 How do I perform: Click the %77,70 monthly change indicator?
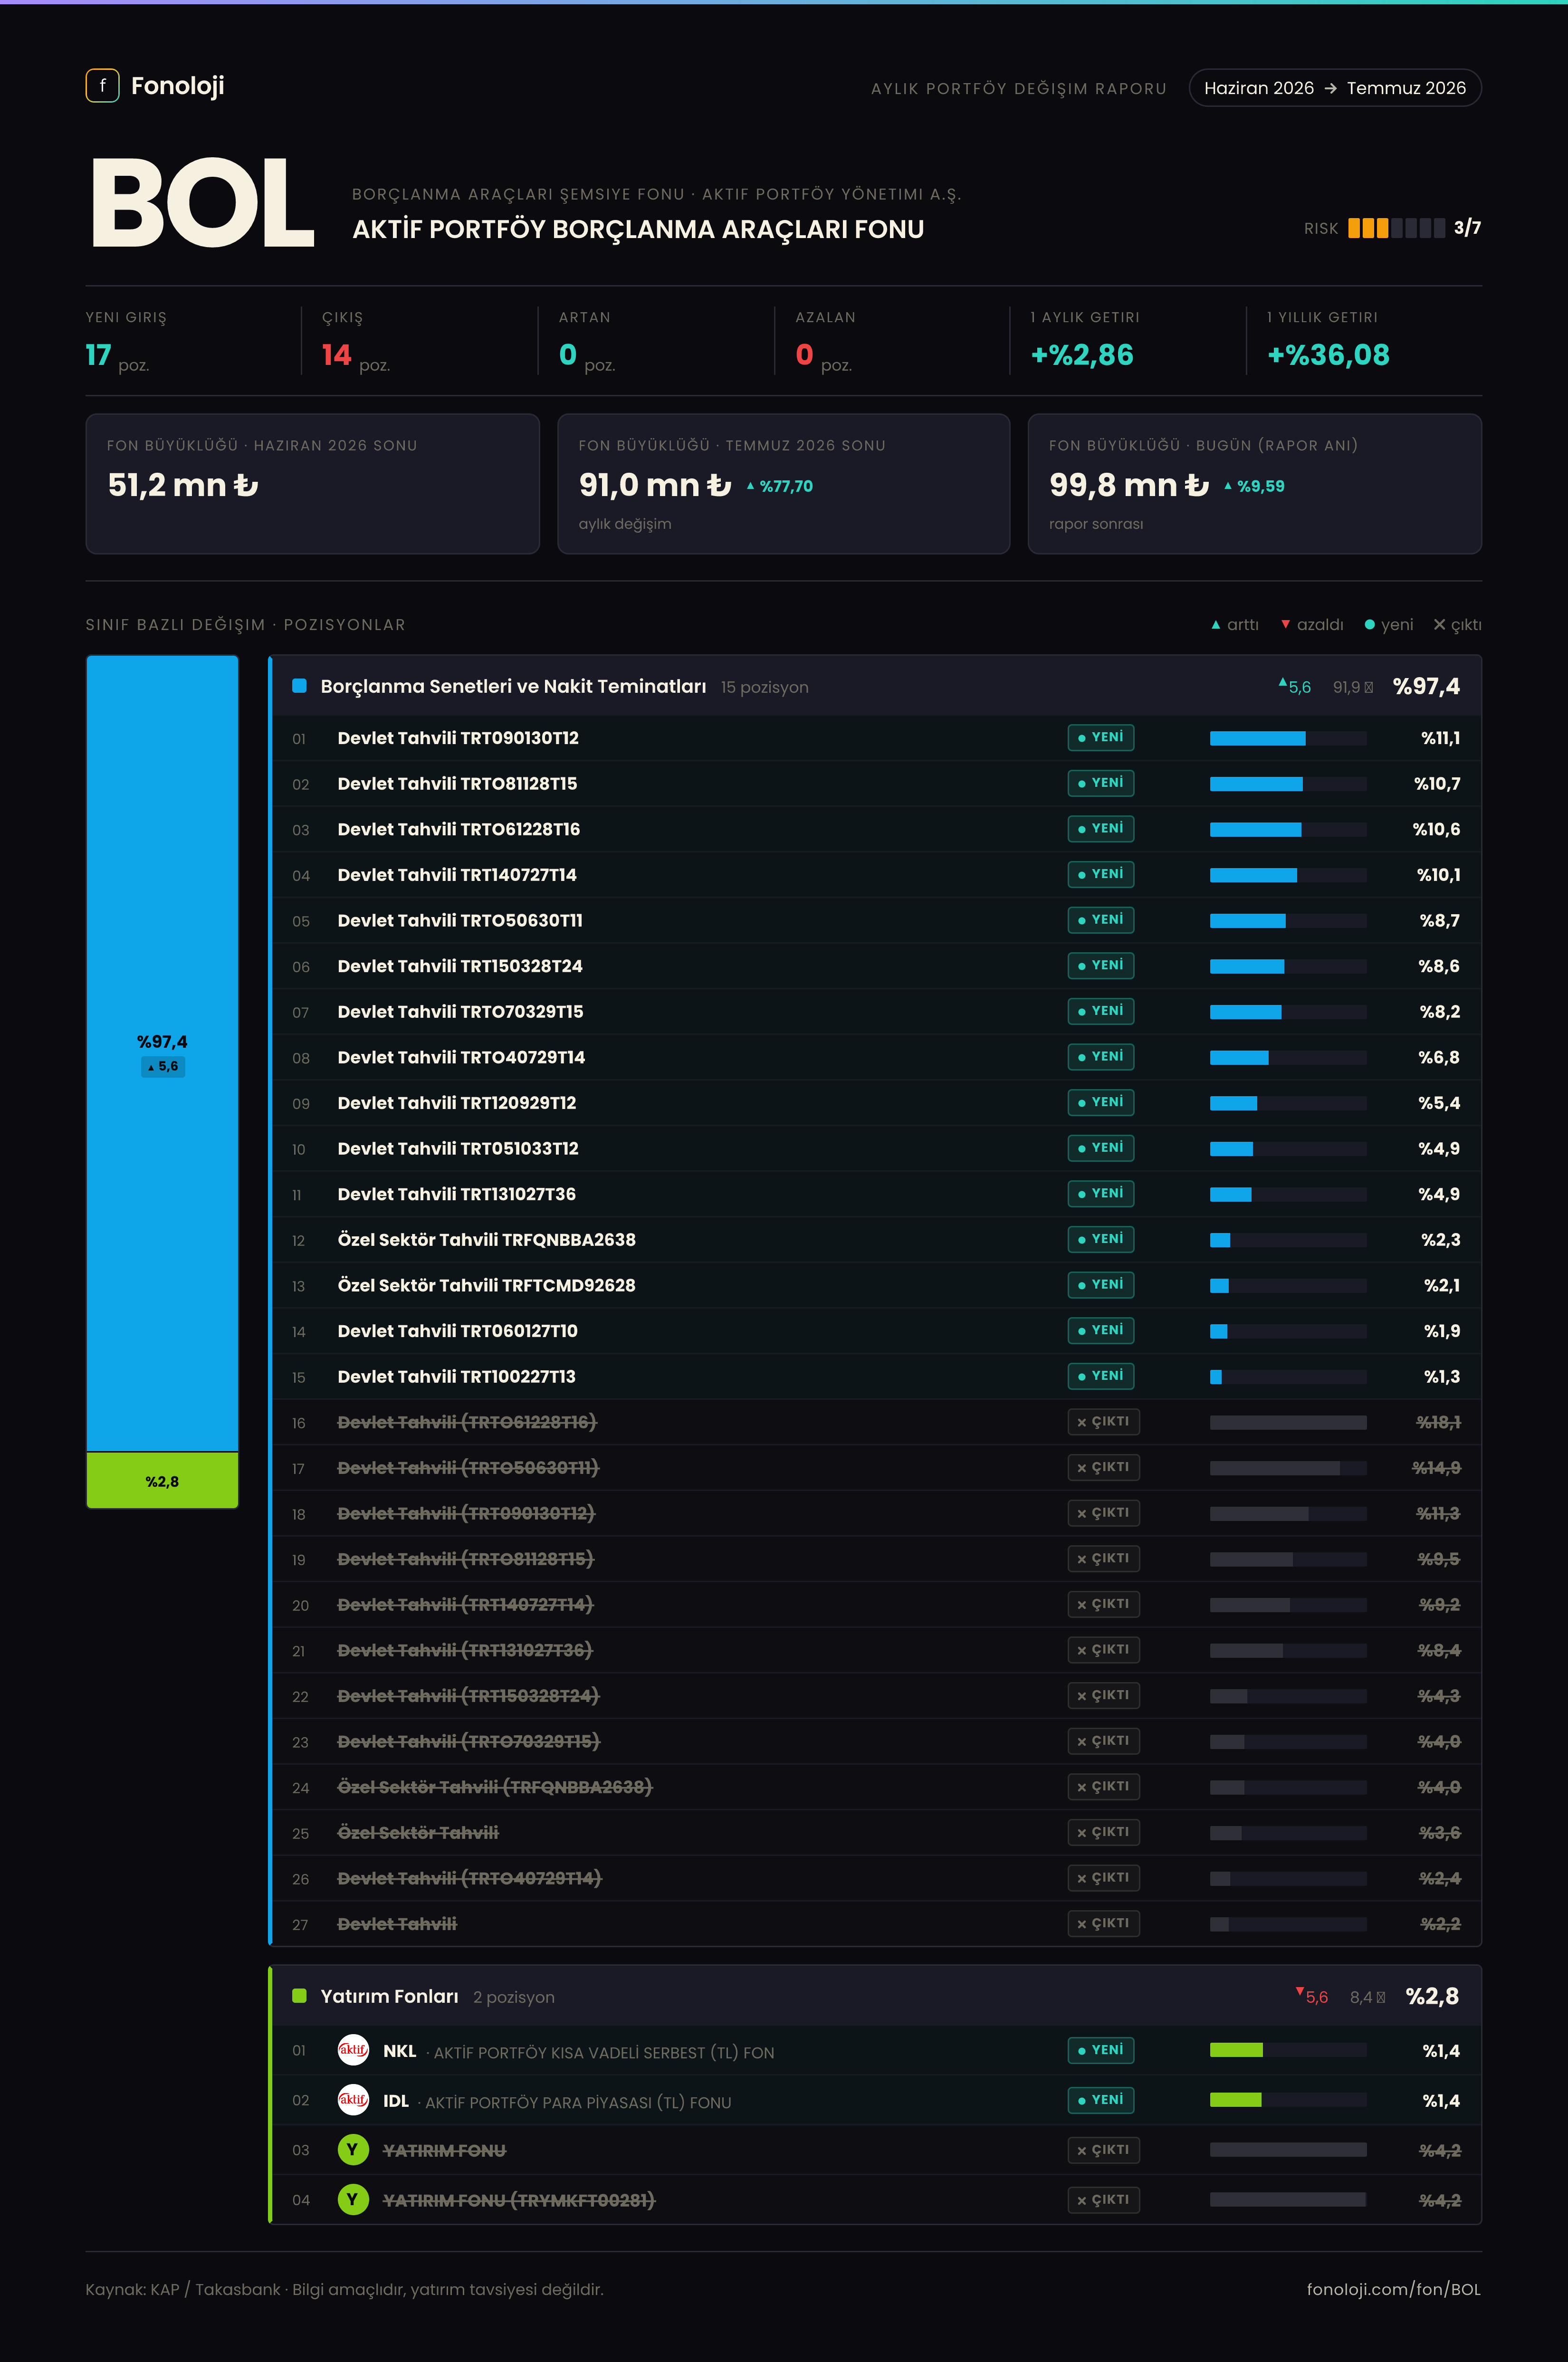(x=780, y=486)
